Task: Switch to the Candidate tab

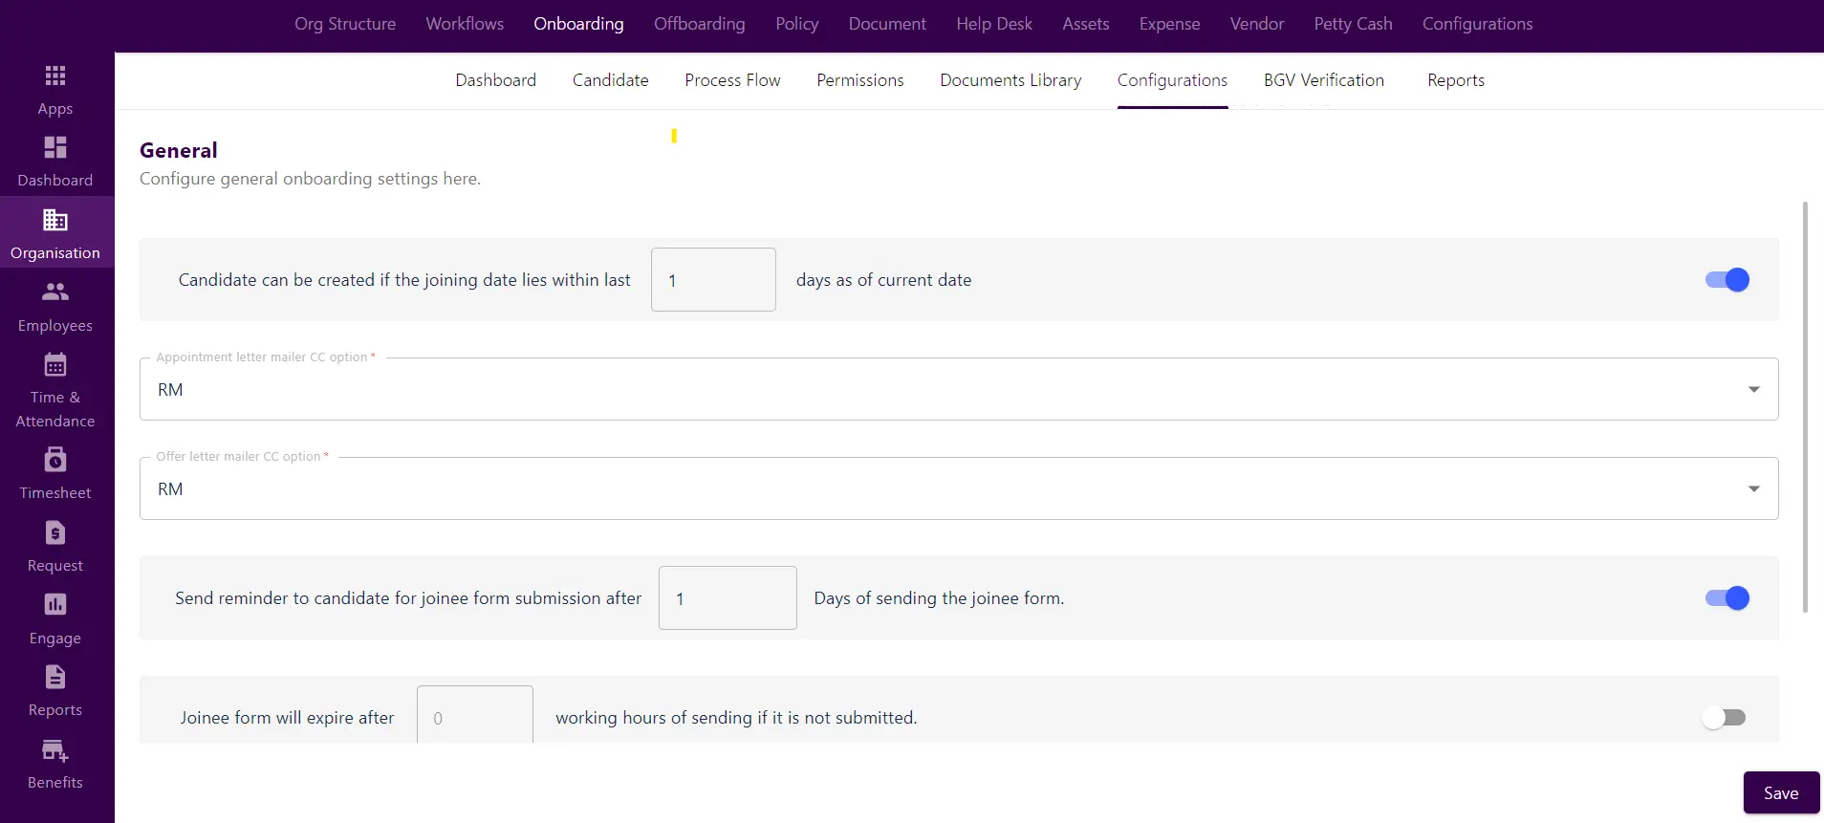Action: (x=610, y=80)
